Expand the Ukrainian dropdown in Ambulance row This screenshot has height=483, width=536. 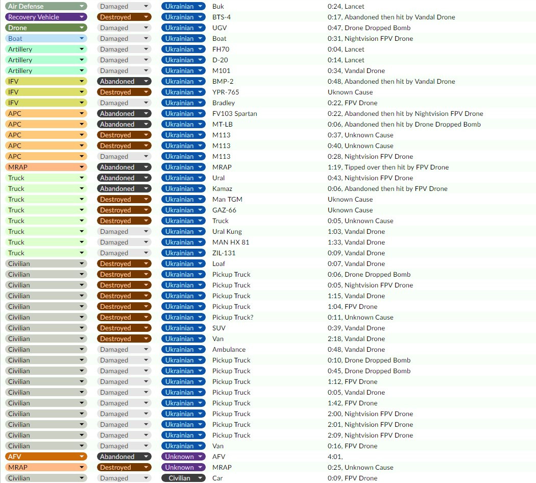coord(184,349)
